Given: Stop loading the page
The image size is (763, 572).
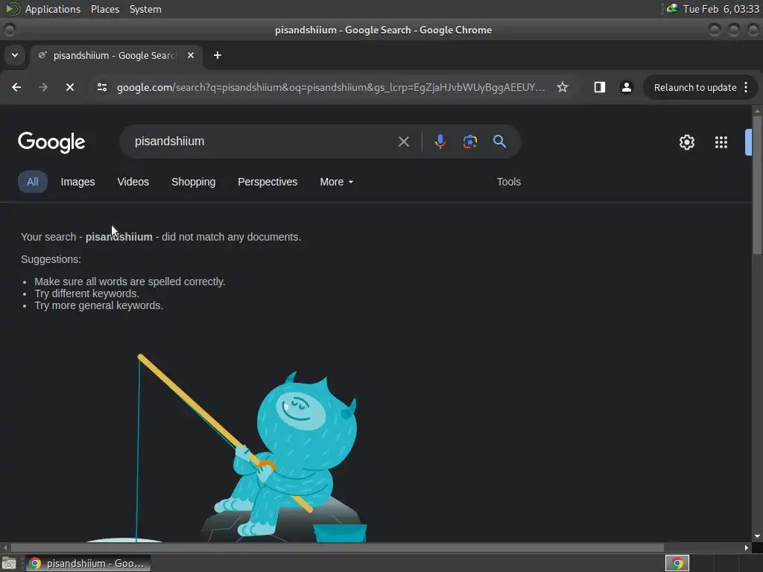Looking at the screenshot, I should pos(69,88).
